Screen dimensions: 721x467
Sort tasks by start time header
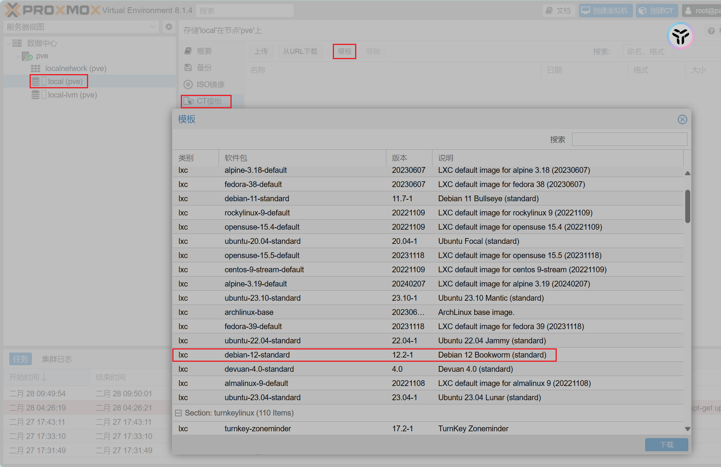tap(47, 377)
